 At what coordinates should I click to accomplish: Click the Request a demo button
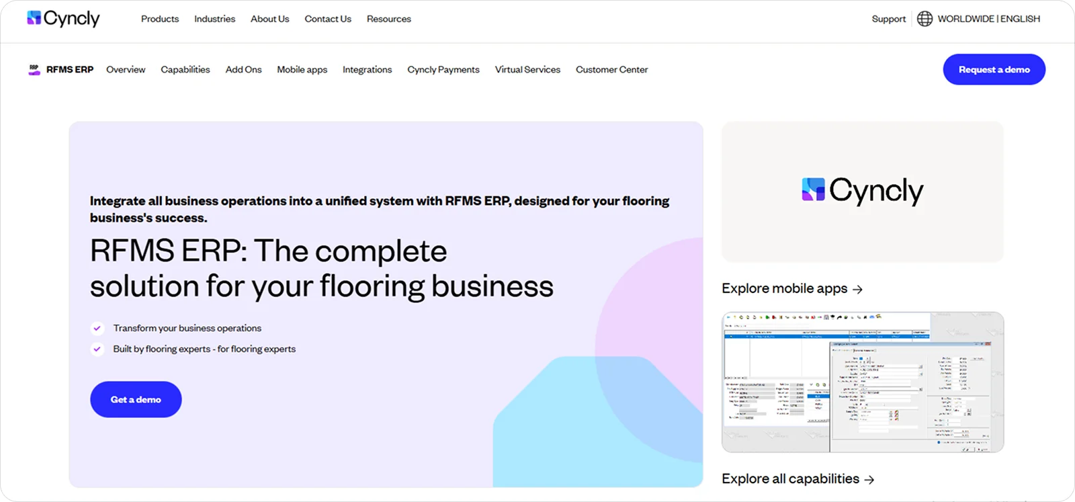[x=994, y=69]
